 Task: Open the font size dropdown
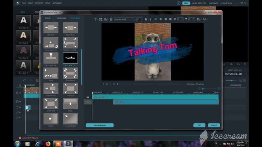point(140,19)
